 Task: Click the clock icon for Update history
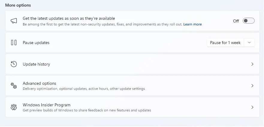14,64
